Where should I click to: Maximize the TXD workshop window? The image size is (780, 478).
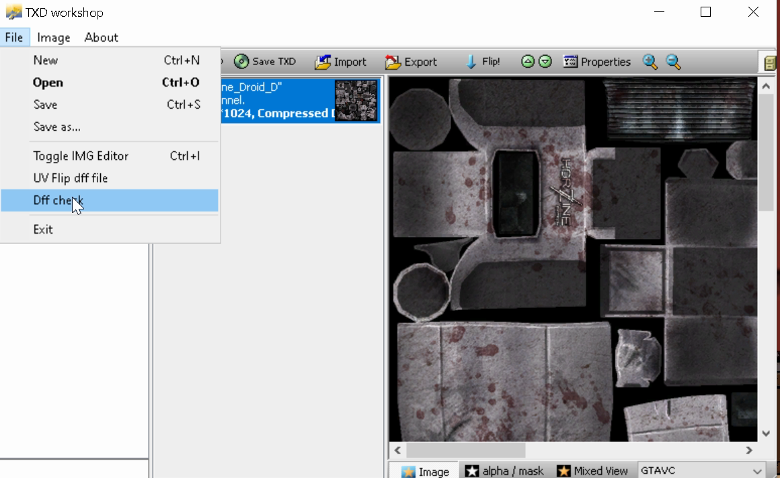click(705, 12)
